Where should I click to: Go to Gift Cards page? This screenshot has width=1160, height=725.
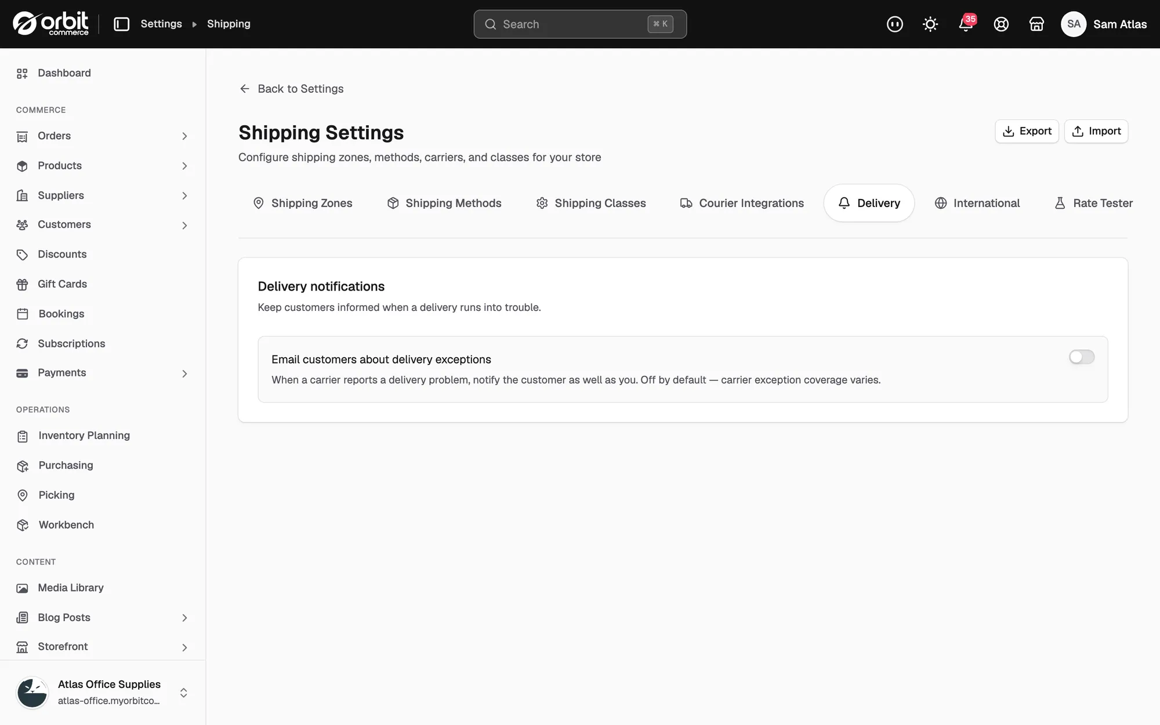[x=62, y=284]
